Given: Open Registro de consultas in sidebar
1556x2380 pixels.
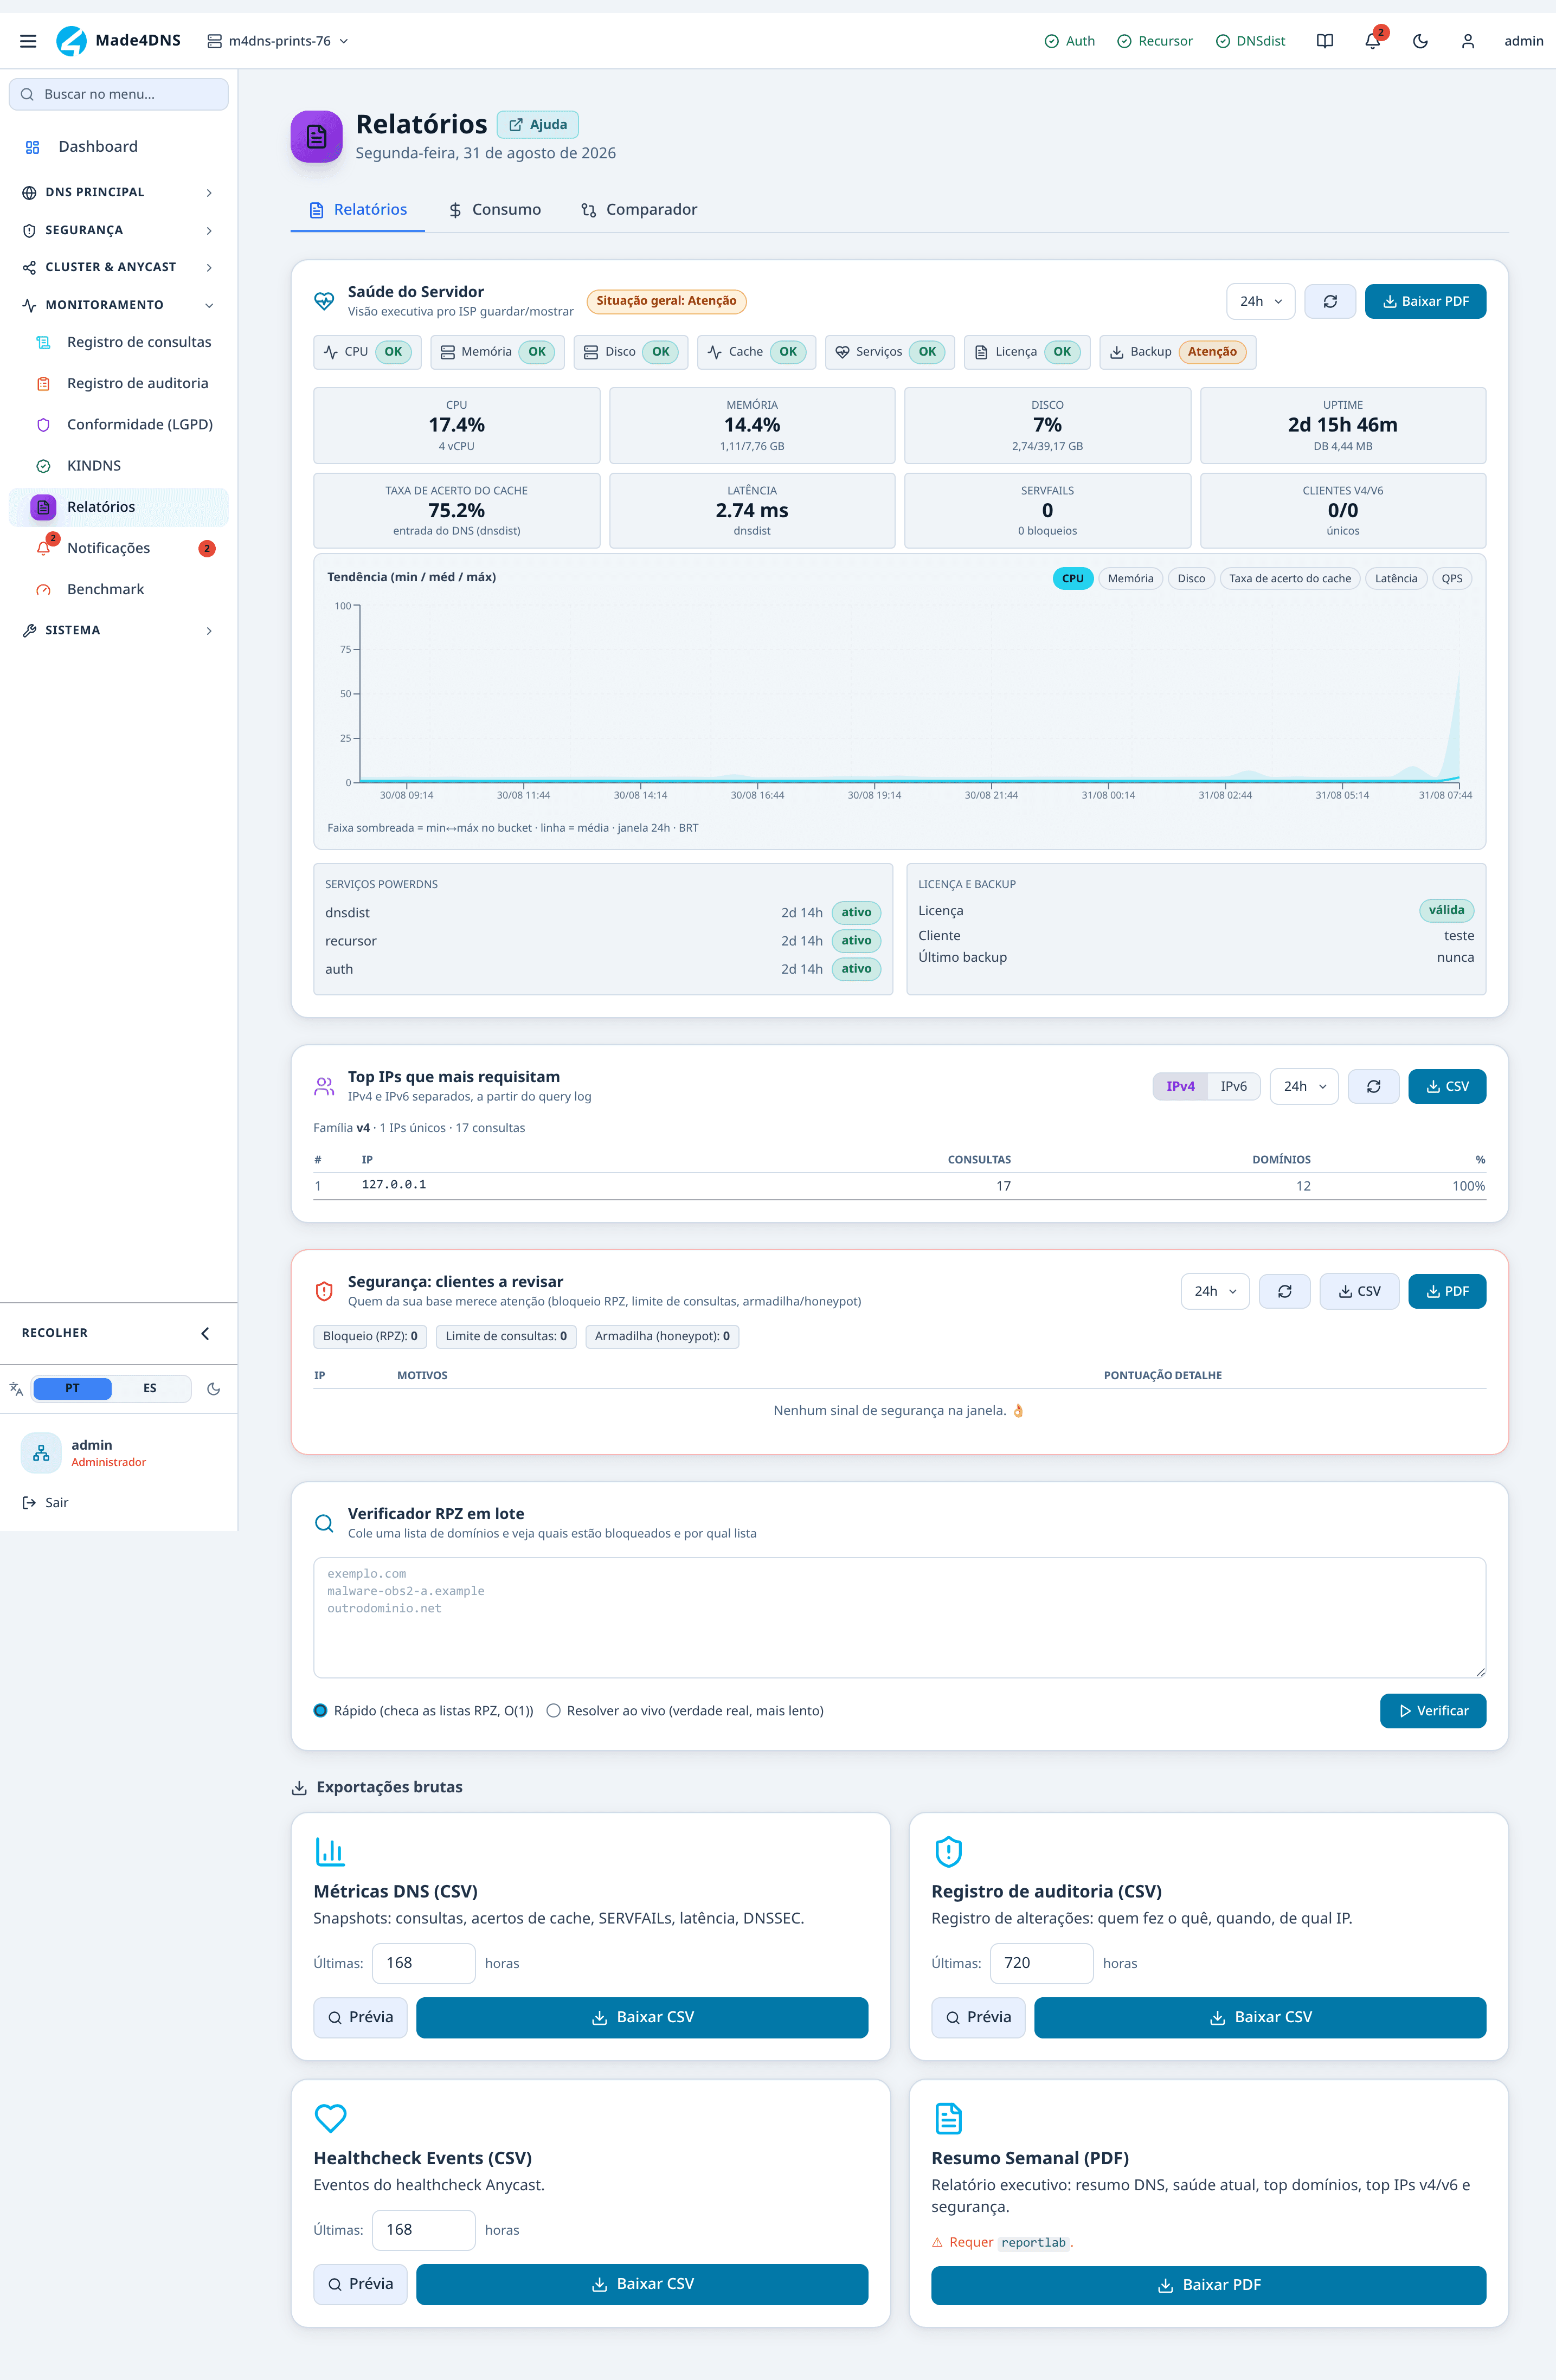Looking at the screenshot, I should coord(119,342).
